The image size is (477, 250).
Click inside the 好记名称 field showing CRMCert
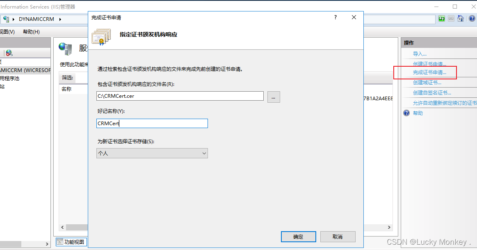point(152,123)
